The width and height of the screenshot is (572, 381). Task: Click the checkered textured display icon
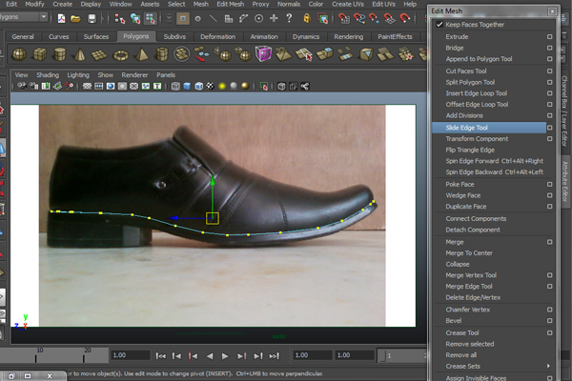coord(210,86)
